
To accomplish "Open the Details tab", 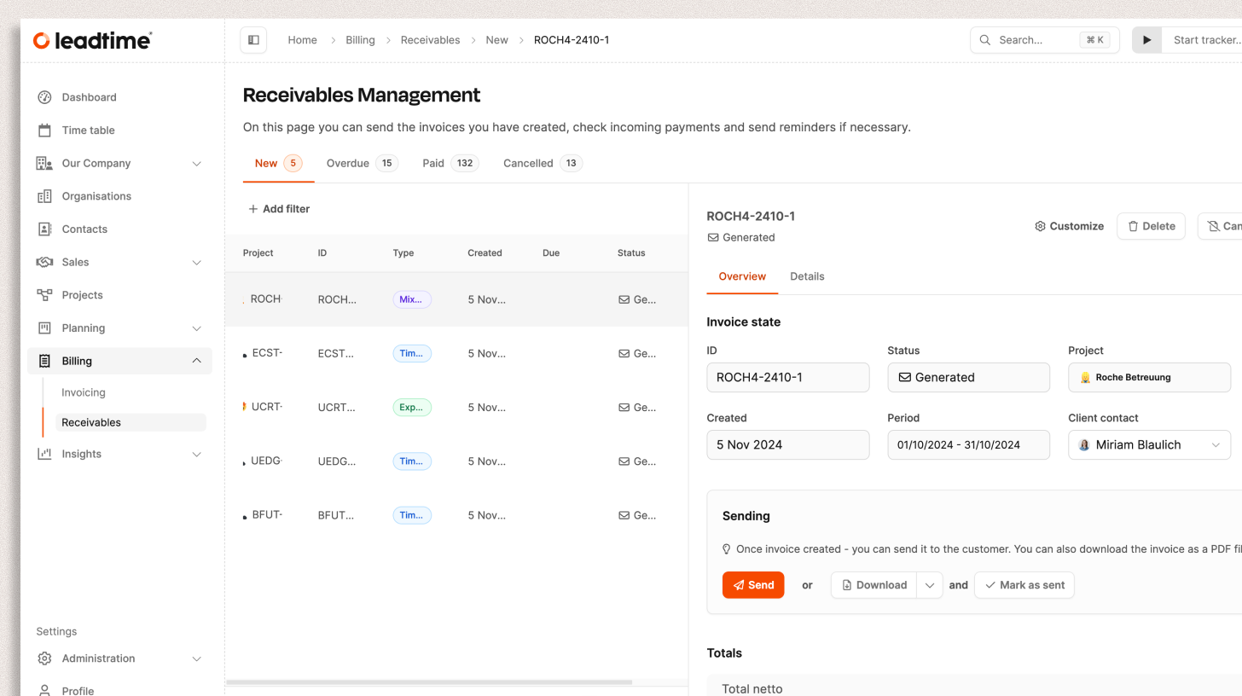I will 807,276.
